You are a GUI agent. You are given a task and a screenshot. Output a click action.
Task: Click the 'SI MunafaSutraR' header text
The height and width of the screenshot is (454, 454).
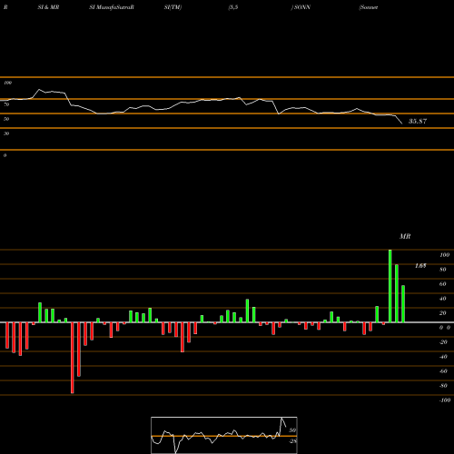coord(112,7)
